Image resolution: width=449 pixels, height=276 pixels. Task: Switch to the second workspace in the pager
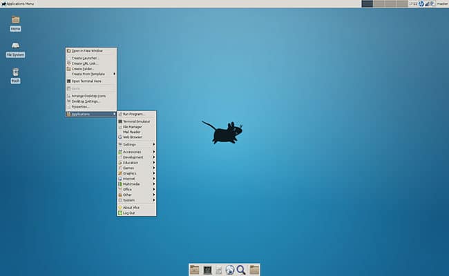tap(379, 3)
